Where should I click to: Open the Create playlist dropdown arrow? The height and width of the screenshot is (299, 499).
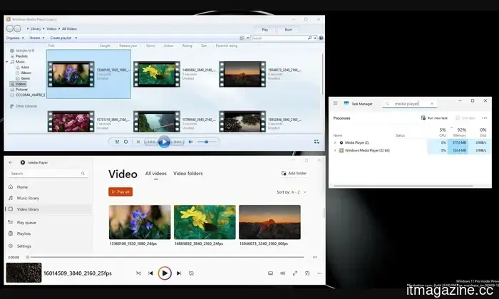pos(76,38)
